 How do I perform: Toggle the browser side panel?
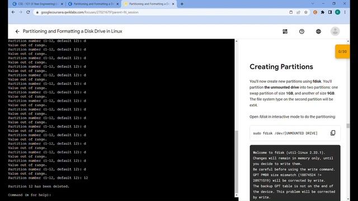click(x=330, y=12)
